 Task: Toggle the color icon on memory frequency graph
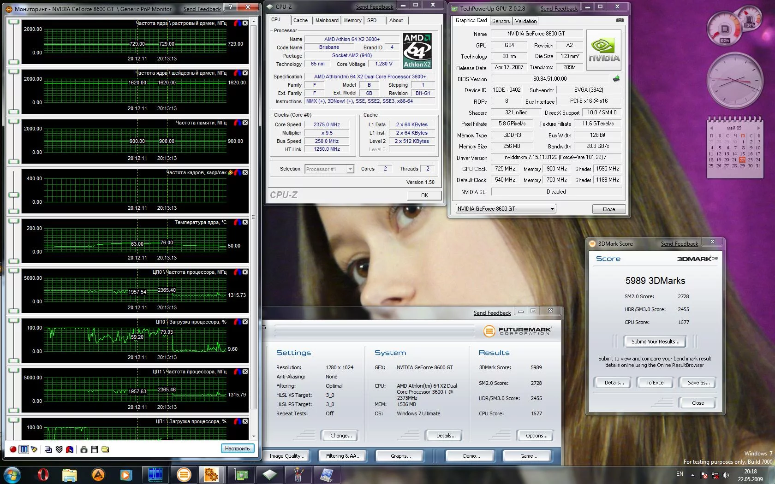pyautogui.click(x=237, y=123)
